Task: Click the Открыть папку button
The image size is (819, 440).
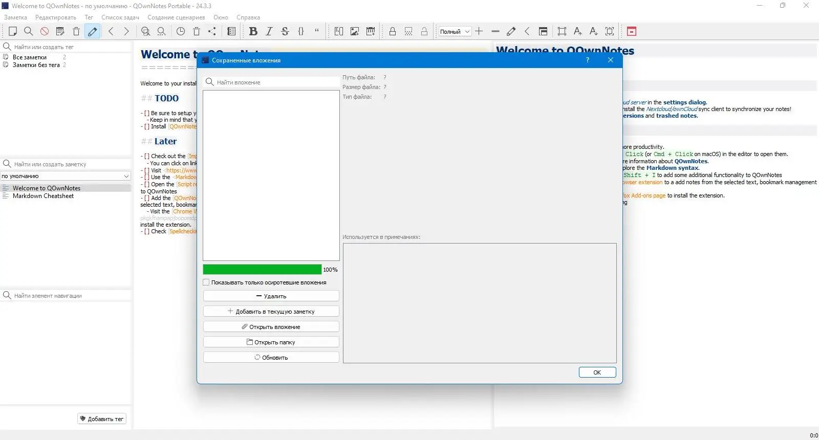Action: pyautogui.click(x=271, y=342)
